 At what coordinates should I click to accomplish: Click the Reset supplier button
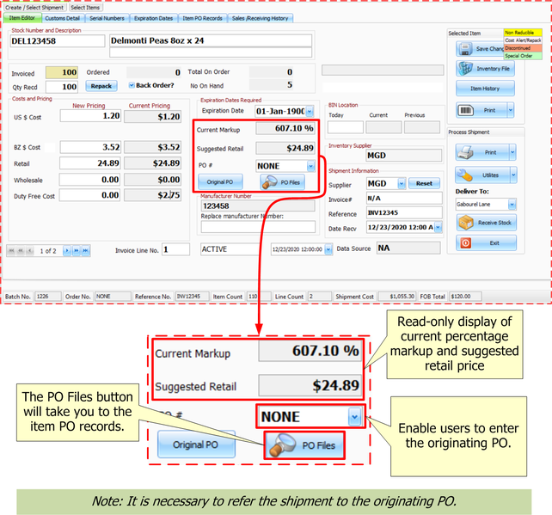[x=424, y=183]
